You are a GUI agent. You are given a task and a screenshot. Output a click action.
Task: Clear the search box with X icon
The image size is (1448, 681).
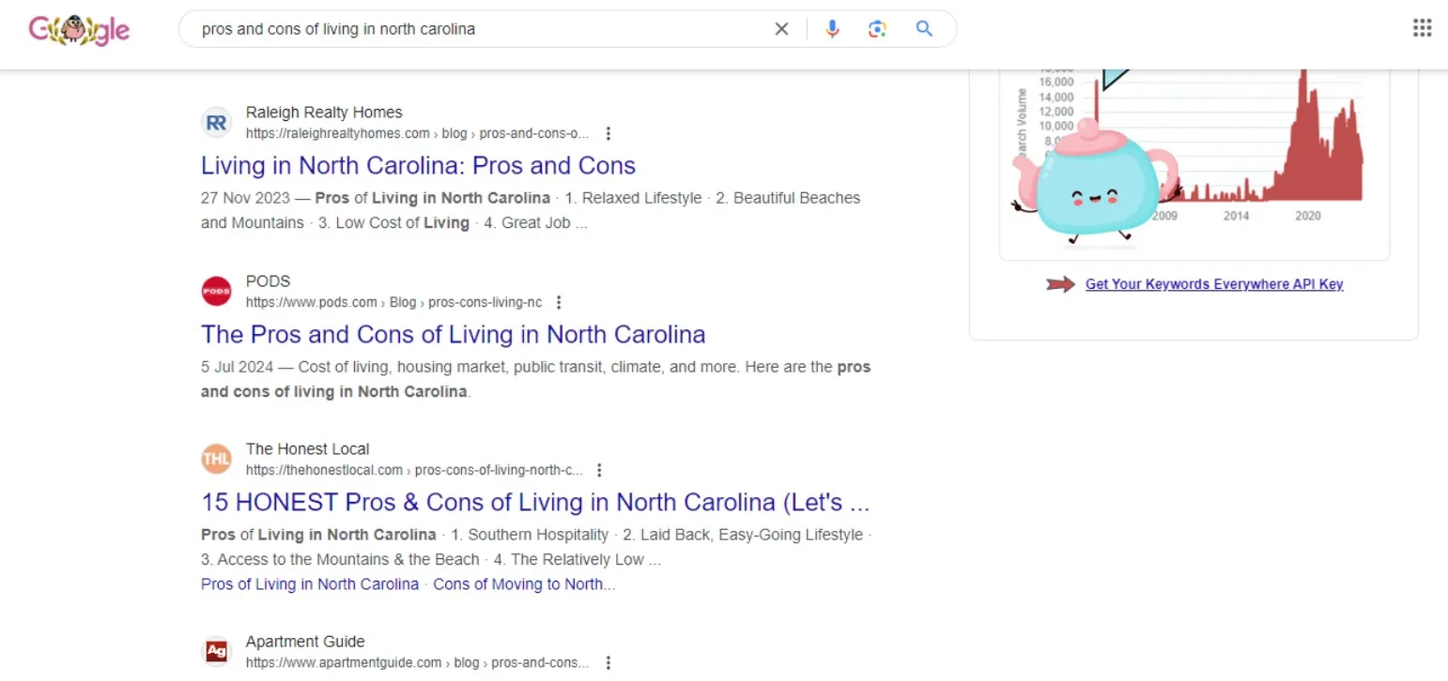781,29
